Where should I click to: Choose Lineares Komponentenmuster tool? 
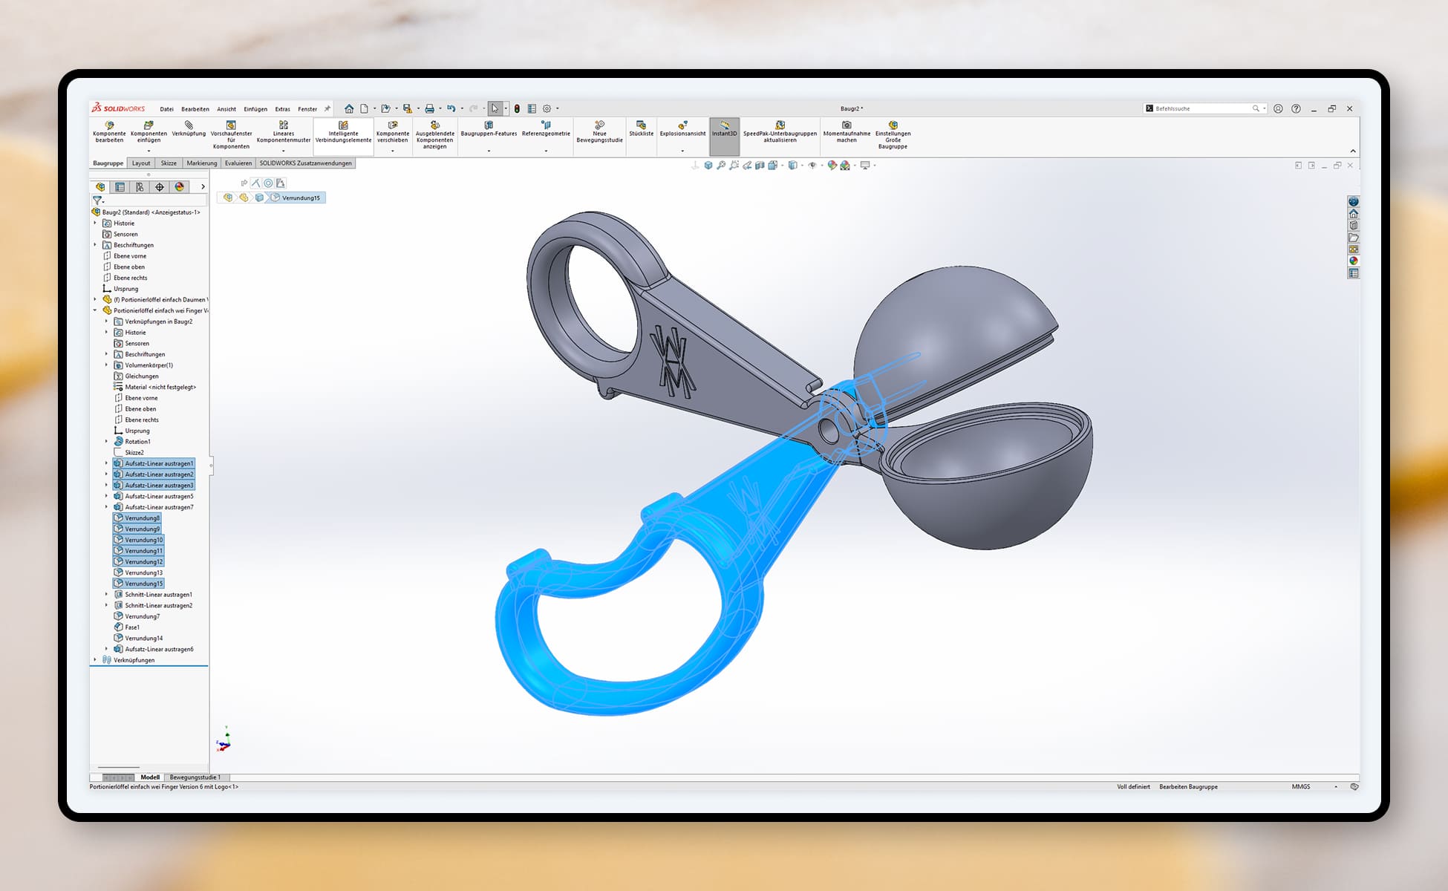[284, 132]
